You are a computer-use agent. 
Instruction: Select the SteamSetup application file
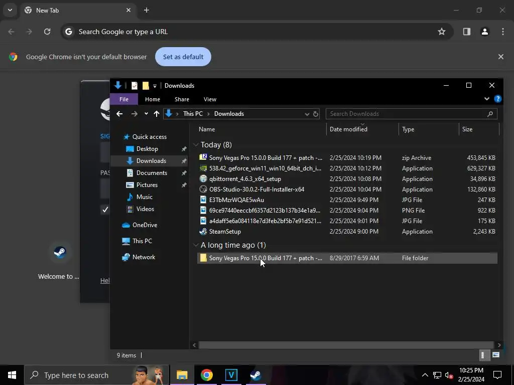click(347, 232)
